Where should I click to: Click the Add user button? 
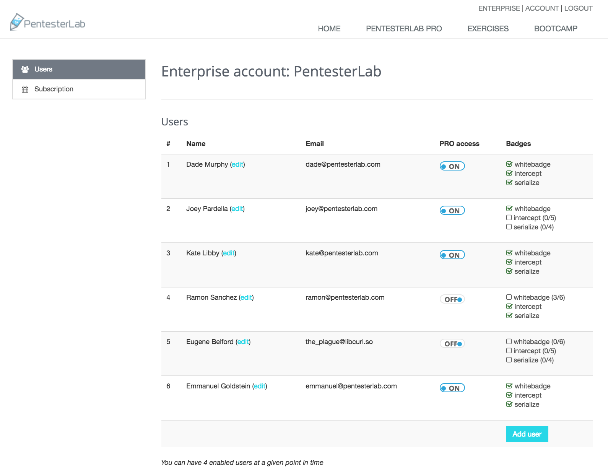[527, 434]
